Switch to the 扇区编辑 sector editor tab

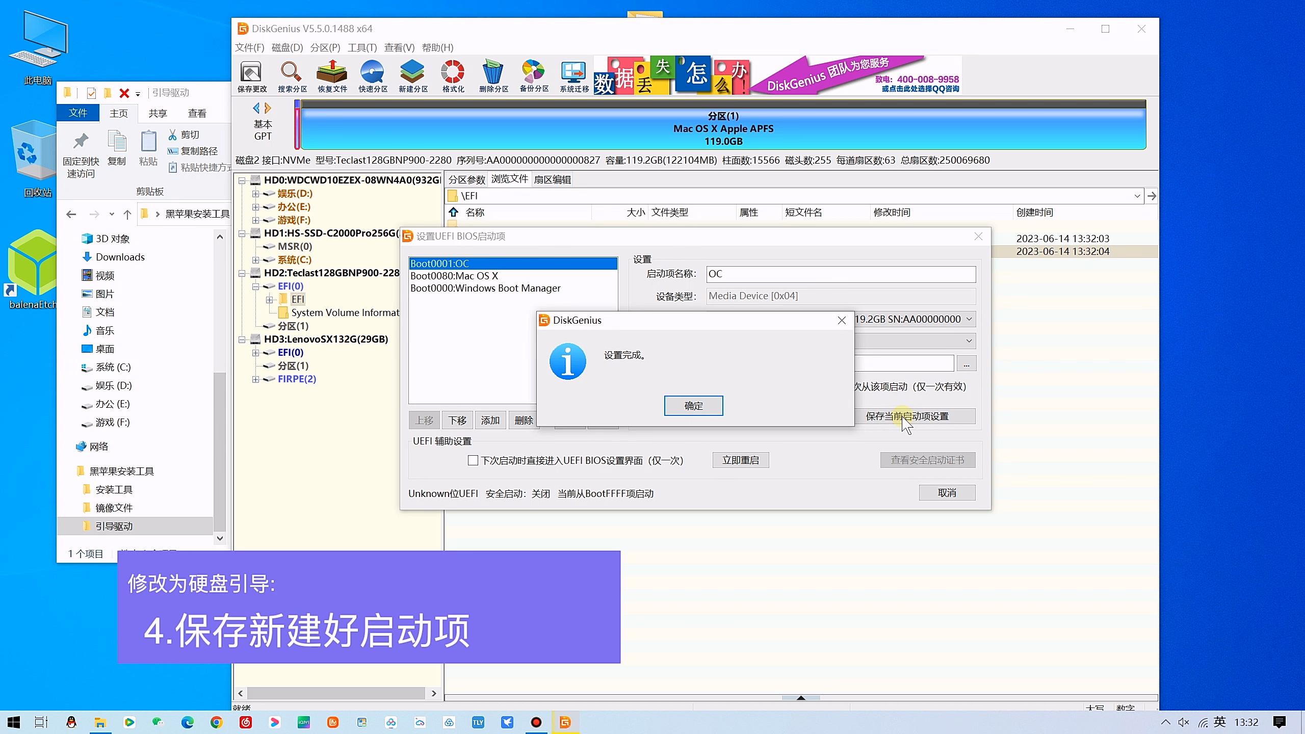pos(552,179)
